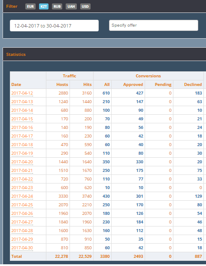Click the Statistics panel header
The height and width of the screenshot is (266, 206).
pos(16,55)
